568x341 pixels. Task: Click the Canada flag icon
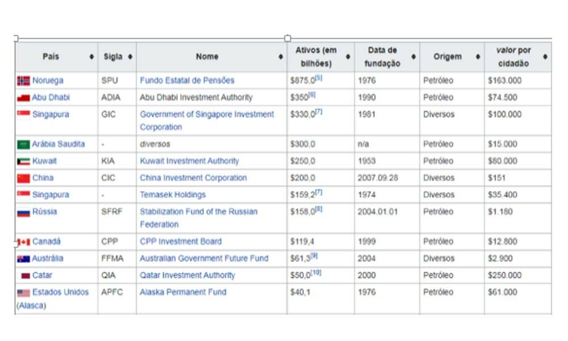pyautogui.click(x=23, y=242)
